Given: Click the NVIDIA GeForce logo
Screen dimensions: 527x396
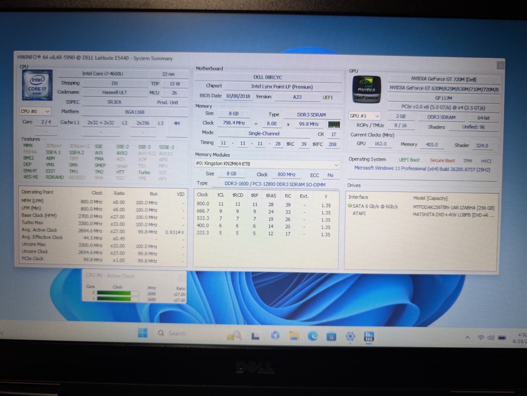Looking at the screenshot, I should (367, 89).
